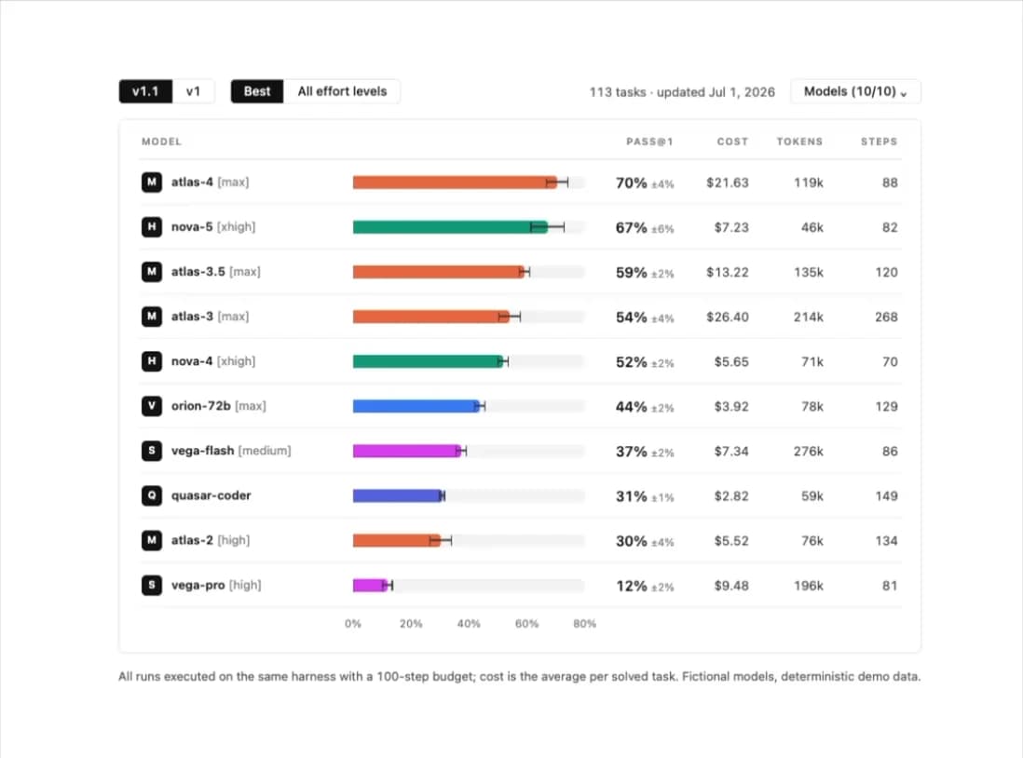This screenshot has width=1023, height=758.
Task: Click the M icon beside atlas-3
Action: tap(151, 317)
